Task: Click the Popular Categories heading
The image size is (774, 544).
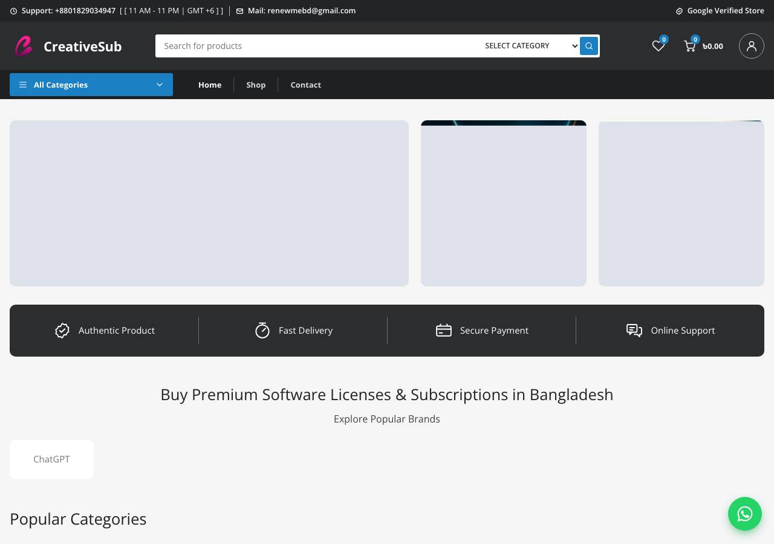Action: coord(78,519)
